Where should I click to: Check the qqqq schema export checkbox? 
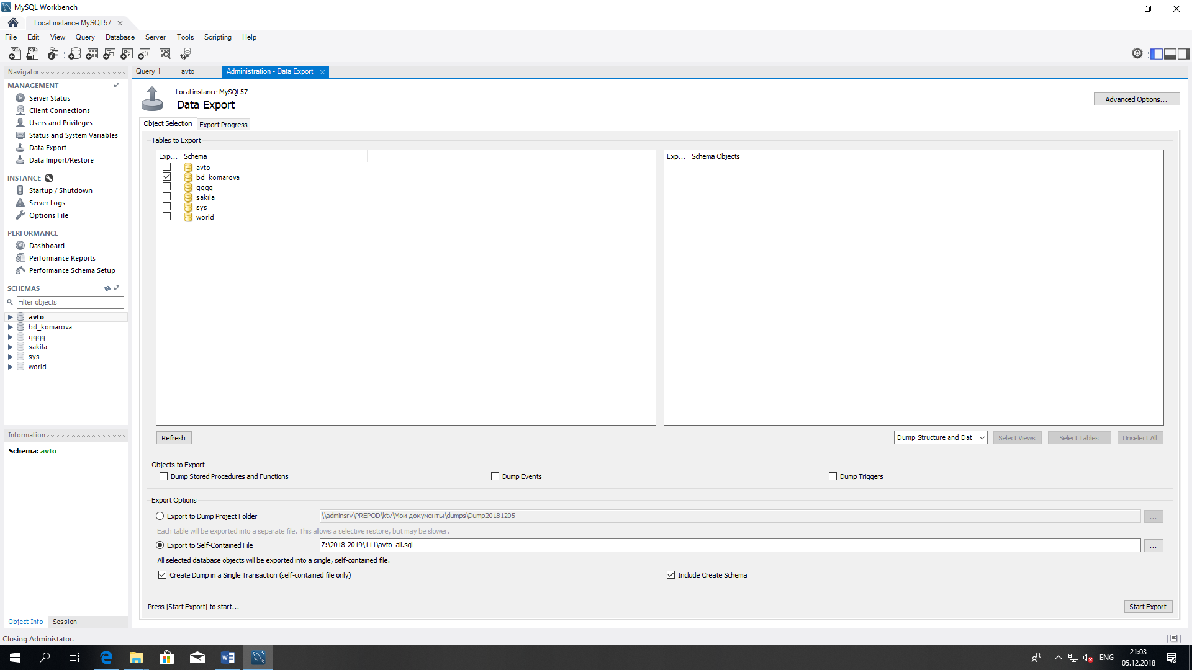pyautogui.click(x=166, y=187)
